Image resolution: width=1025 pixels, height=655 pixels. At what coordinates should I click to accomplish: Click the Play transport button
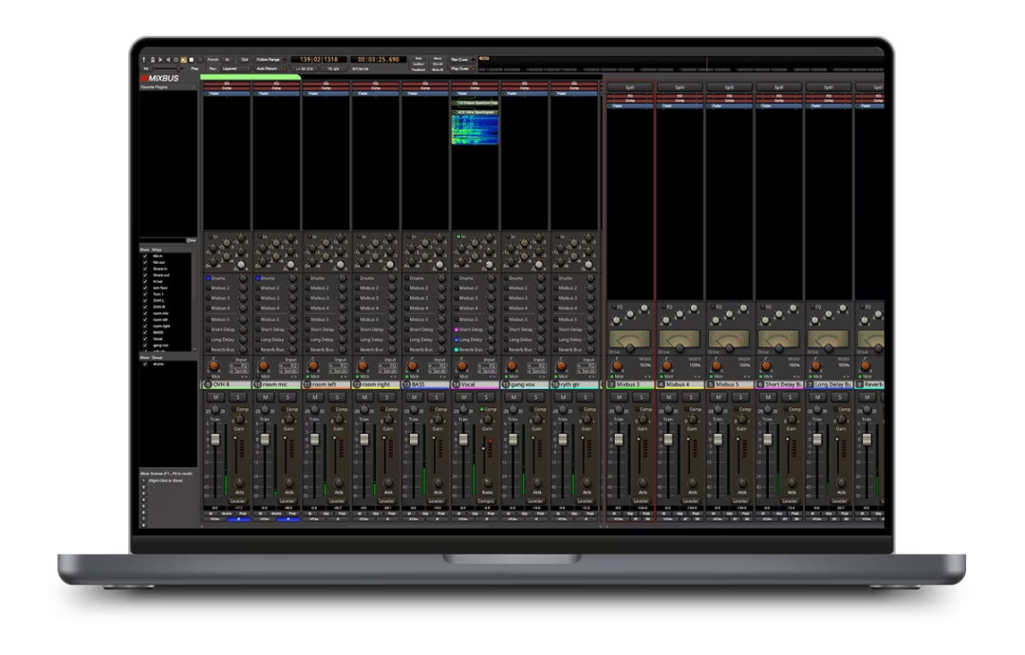point(184,60)
